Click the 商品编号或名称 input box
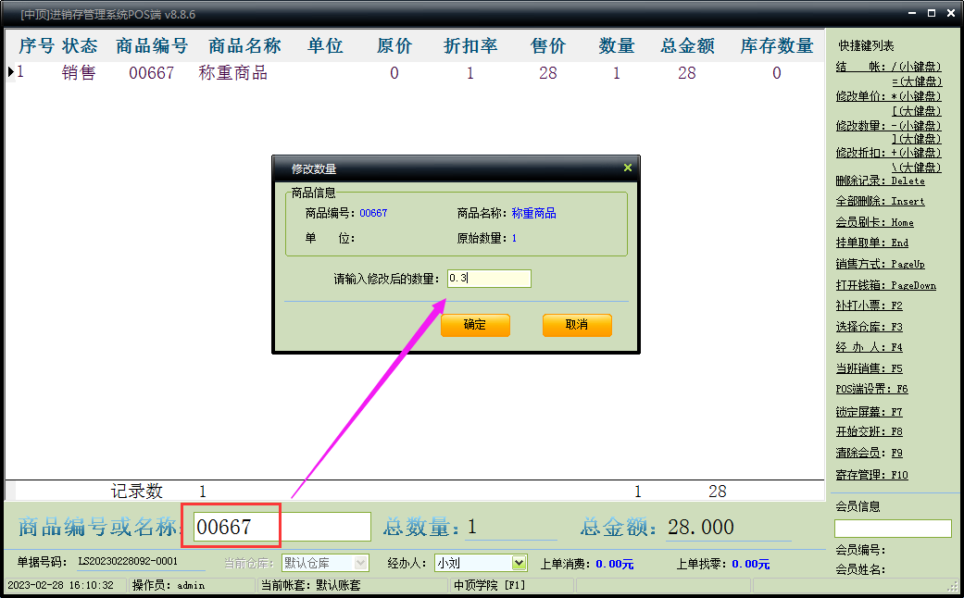 pyautogui.click(x=282, y=527)
